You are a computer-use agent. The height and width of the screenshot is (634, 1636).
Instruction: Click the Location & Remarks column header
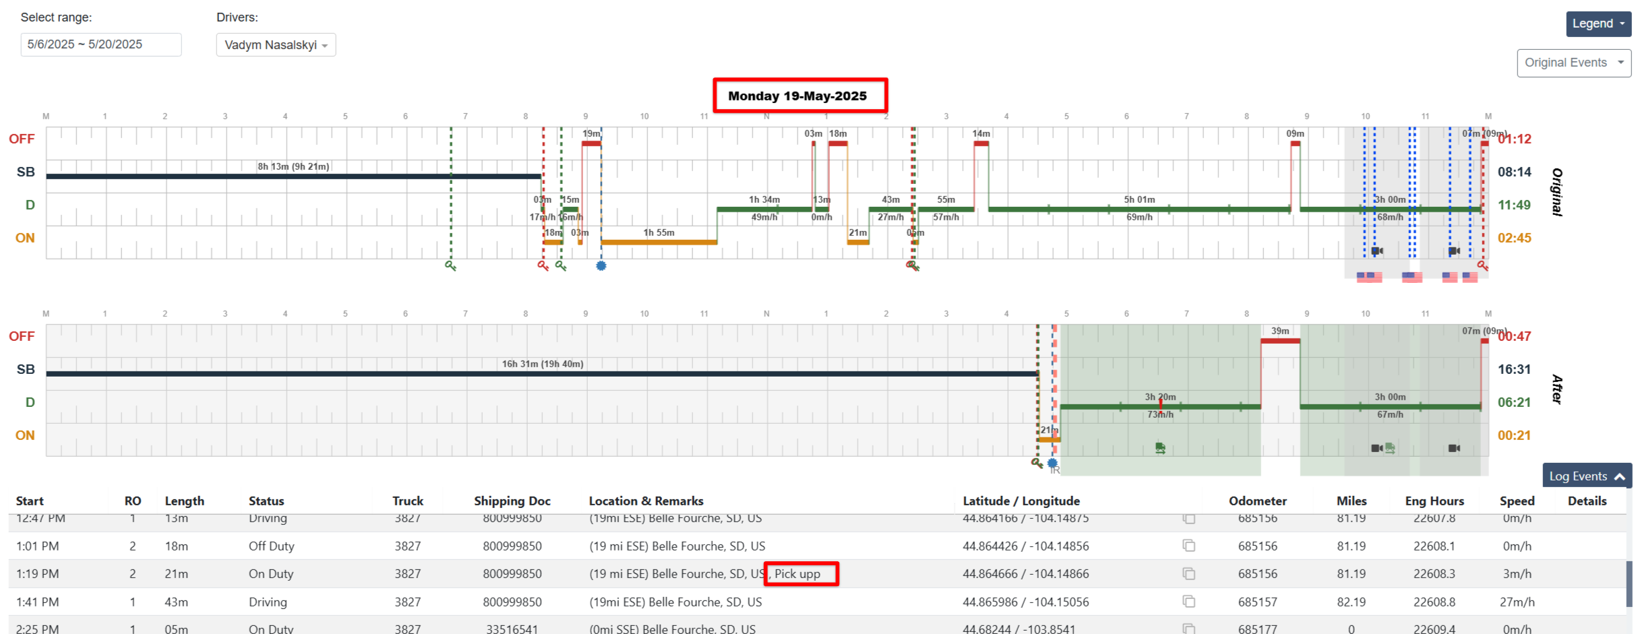pos(646,501)
